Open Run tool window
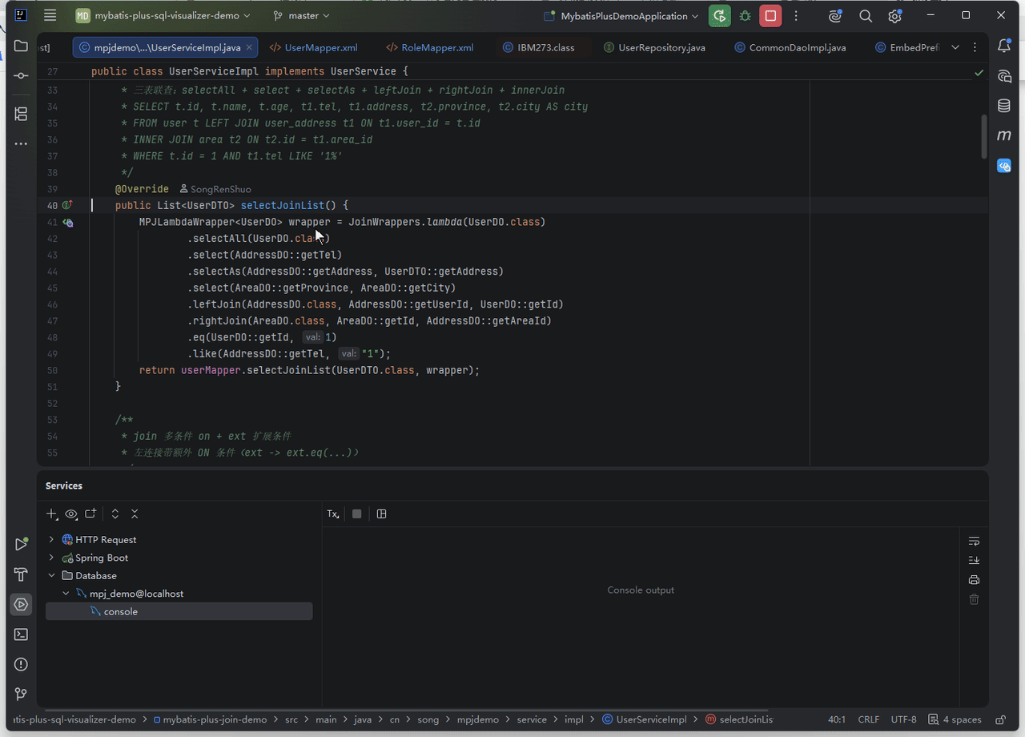 pyautogui.click(x=21, y=544)
